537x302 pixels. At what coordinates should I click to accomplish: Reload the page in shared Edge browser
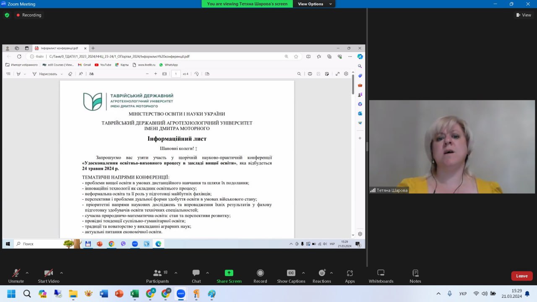19,57
